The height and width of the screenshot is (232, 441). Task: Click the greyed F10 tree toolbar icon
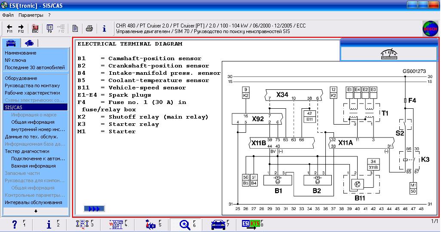61,28
